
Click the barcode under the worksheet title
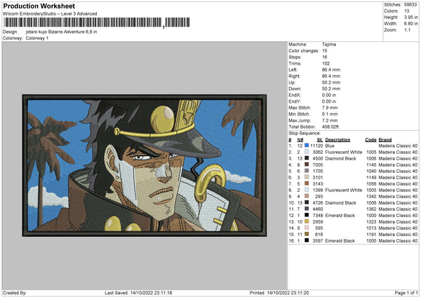(97, 22)
